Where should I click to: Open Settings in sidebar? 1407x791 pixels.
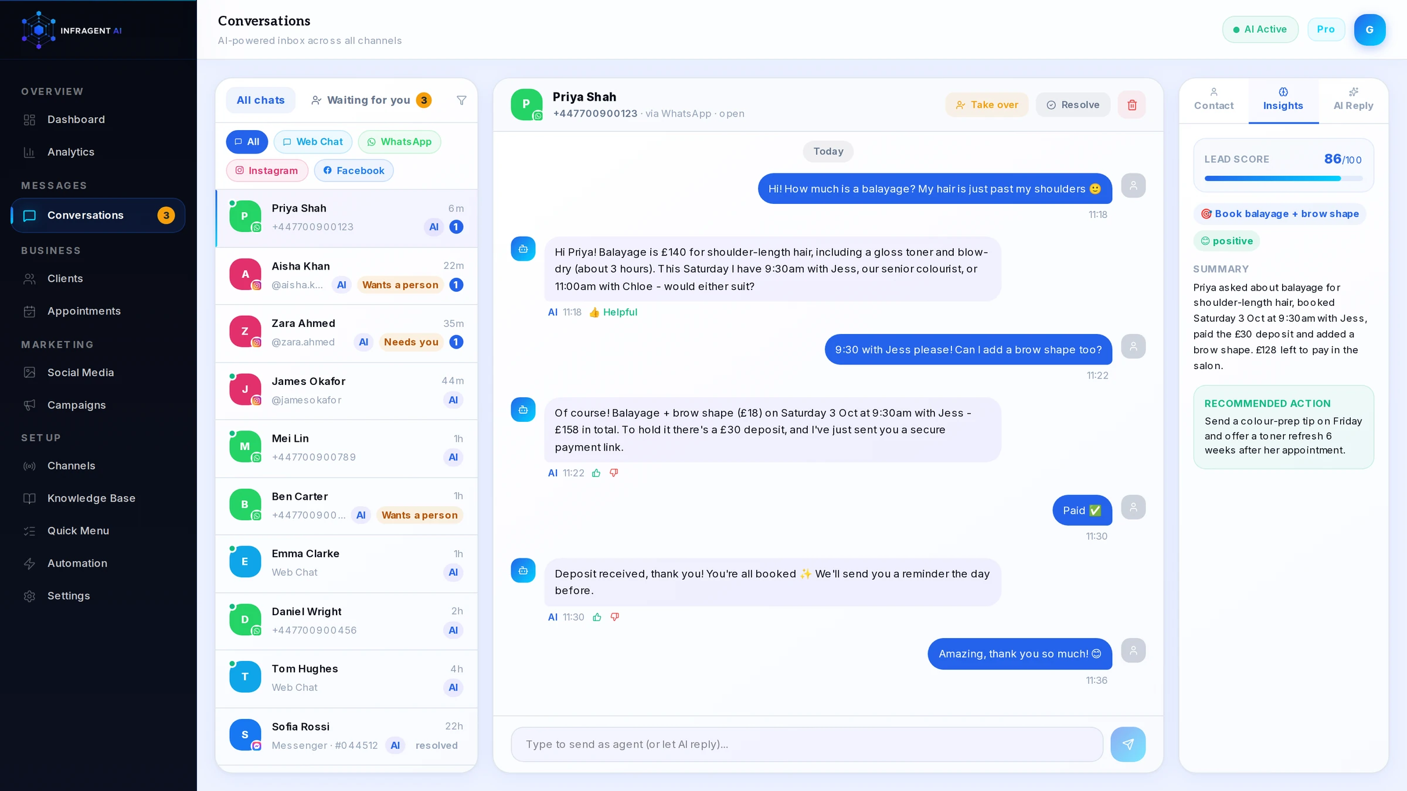point(98,596)
